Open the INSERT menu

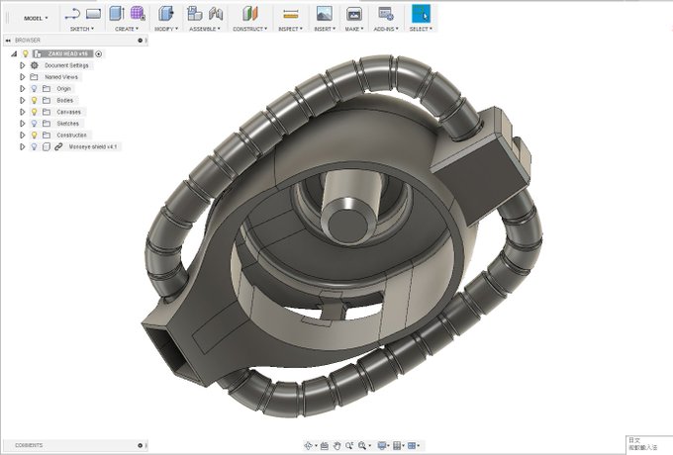click(325, 29)
